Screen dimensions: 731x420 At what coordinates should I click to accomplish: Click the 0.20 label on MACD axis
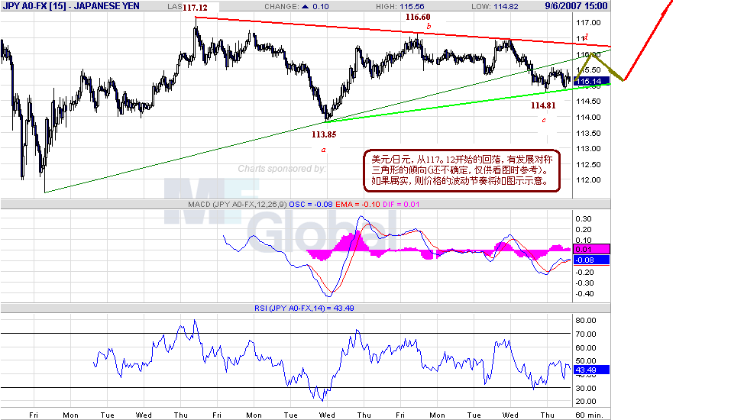[584, 229]
